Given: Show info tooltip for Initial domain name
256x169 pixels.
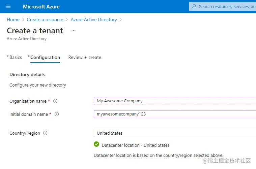Looking at the screenshot, I should (x=57, y=114).
